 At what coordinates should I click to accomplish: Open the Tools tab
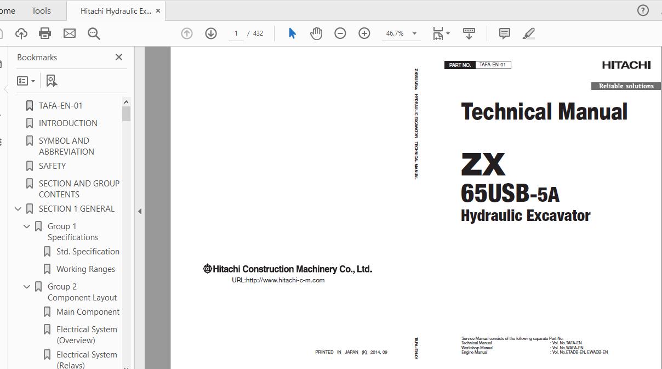pos(41,11)
